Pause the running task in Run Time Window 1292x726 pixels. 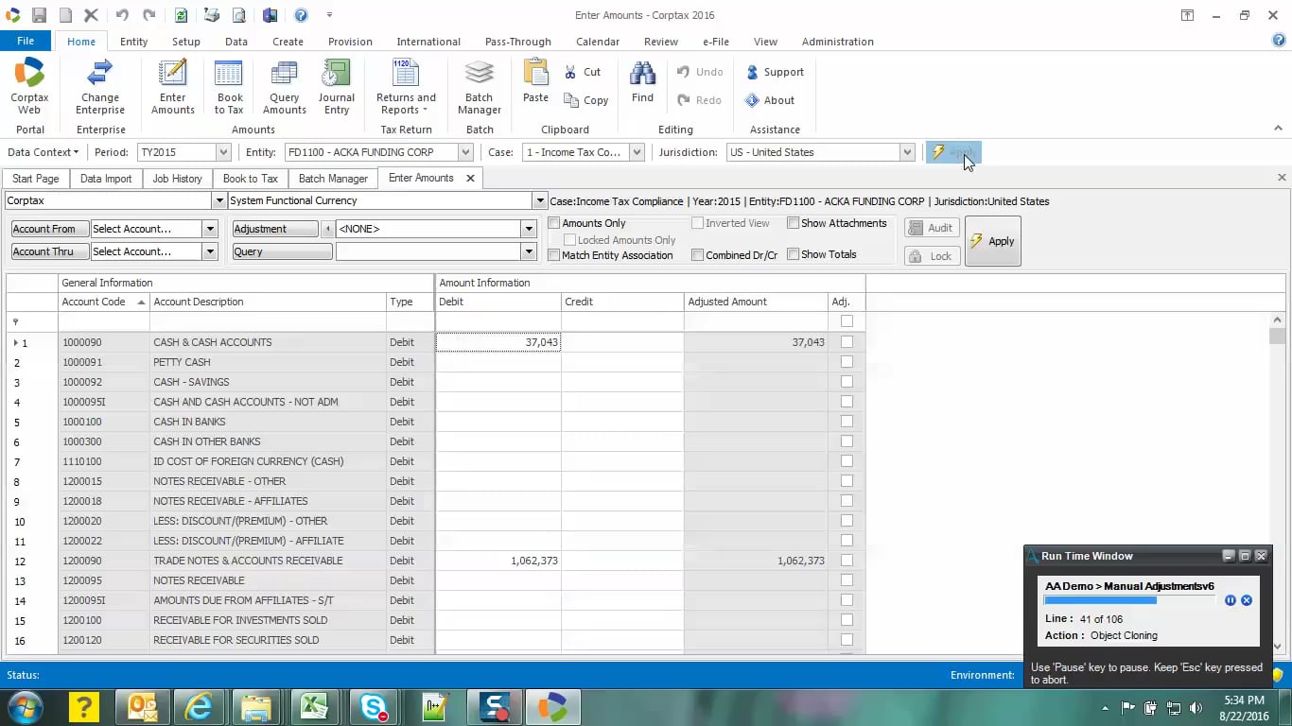(1230, 600)
